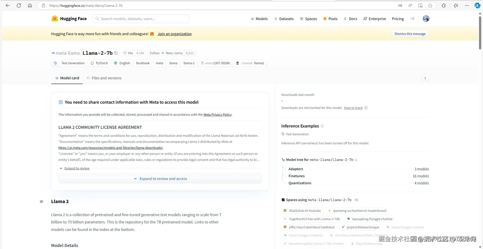Click the Inference Examples info icon

click(322, 126)
